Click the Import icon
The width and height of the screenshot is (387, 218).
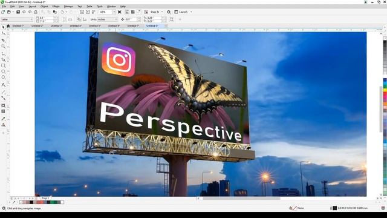tap(82, 12)
